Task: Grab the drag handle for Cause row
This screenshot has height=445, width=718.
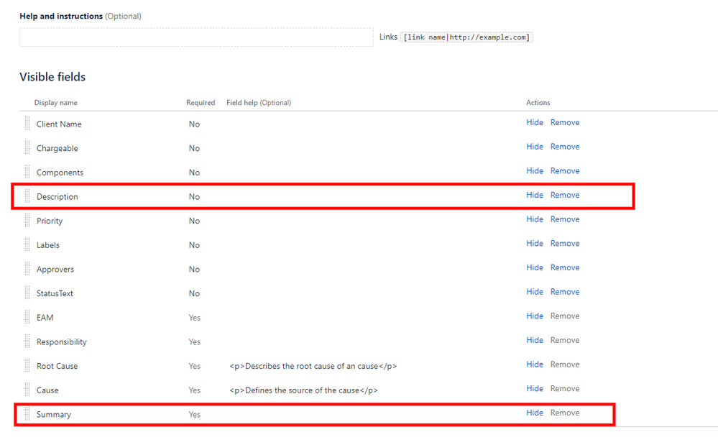Action: (27, 390)
